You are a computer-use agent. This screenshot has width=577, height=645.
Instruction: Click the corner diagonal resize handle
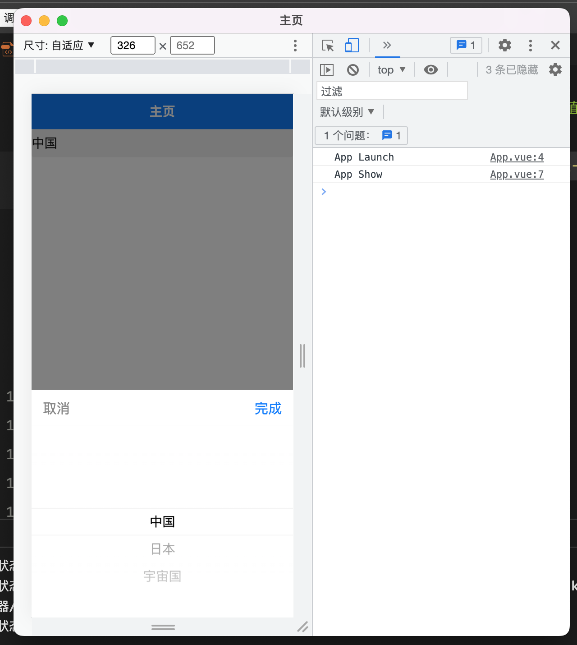click(x=302, y=627)
